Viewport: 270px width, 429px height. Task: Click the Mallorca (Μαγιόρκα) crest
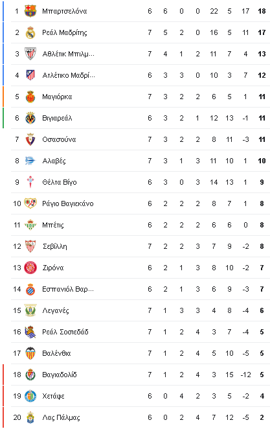(x=30, y=97)
